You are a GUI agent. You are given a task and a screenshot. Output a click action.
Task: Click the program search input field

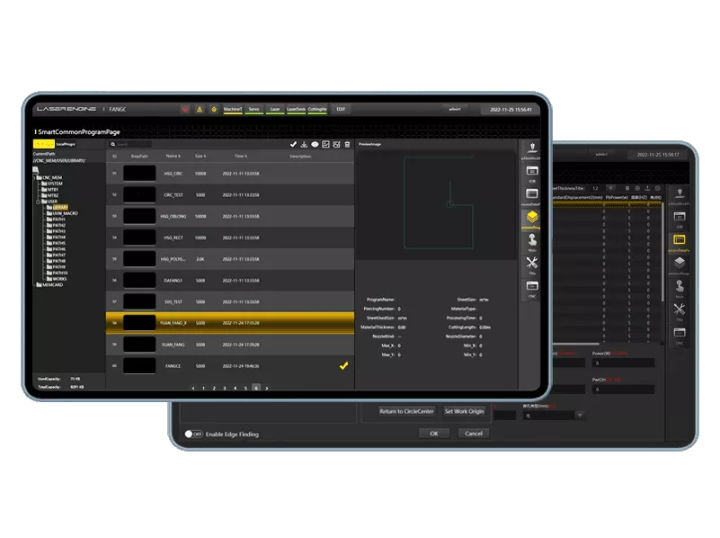(x=133, y=144)
